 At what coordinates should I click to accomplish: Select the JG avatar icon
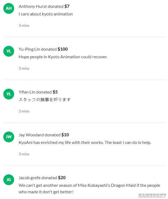[9, 180]
